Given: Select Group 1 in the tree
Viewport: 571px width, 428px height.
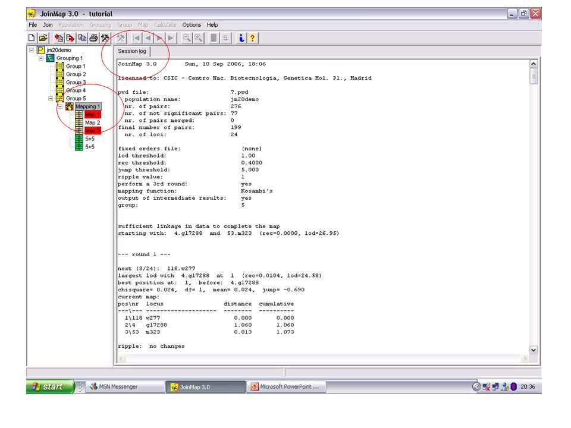Looking at the screenshot, I should pos(76,66).
